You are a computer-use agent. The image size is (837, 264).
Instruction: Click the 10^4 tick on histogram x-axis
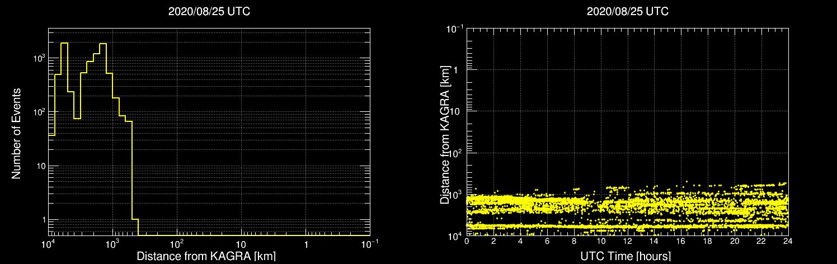[48, 243]
